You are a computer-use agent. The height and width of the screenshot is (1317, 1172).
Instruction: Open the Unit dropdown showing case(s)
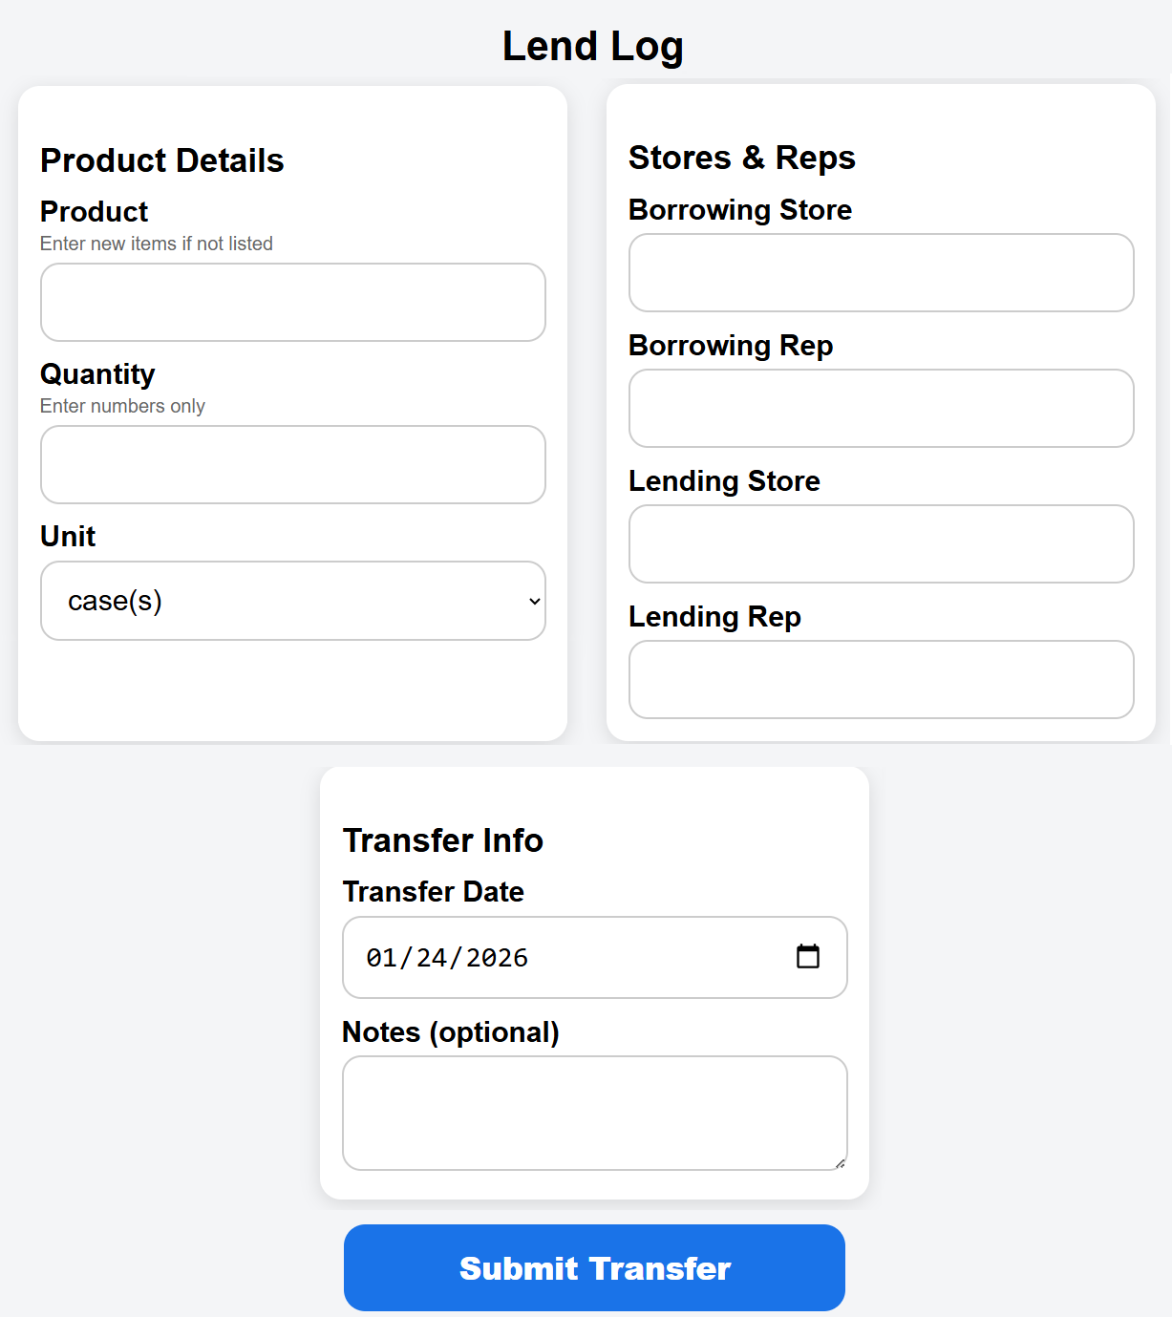[292, 601]
